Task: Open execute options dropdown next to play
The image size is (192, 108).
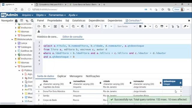Action: pyautogui.click(x=150, y=26)
